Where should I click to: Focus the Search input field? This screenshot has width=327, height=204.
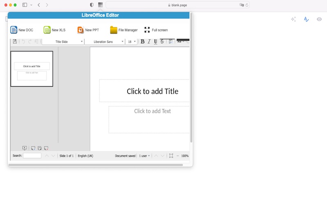pos(32,156)
